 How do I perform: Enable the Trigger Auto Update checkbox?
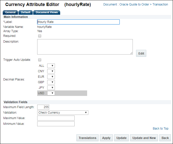click(x=40, y=60)
